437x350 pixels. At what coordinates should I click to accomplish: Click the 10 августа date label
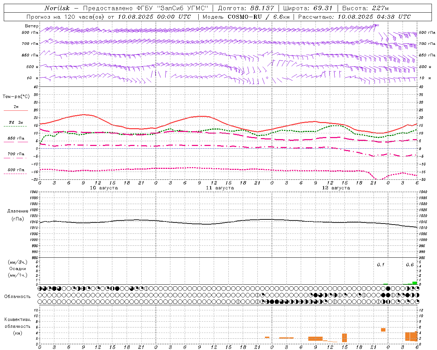(104, 188)
